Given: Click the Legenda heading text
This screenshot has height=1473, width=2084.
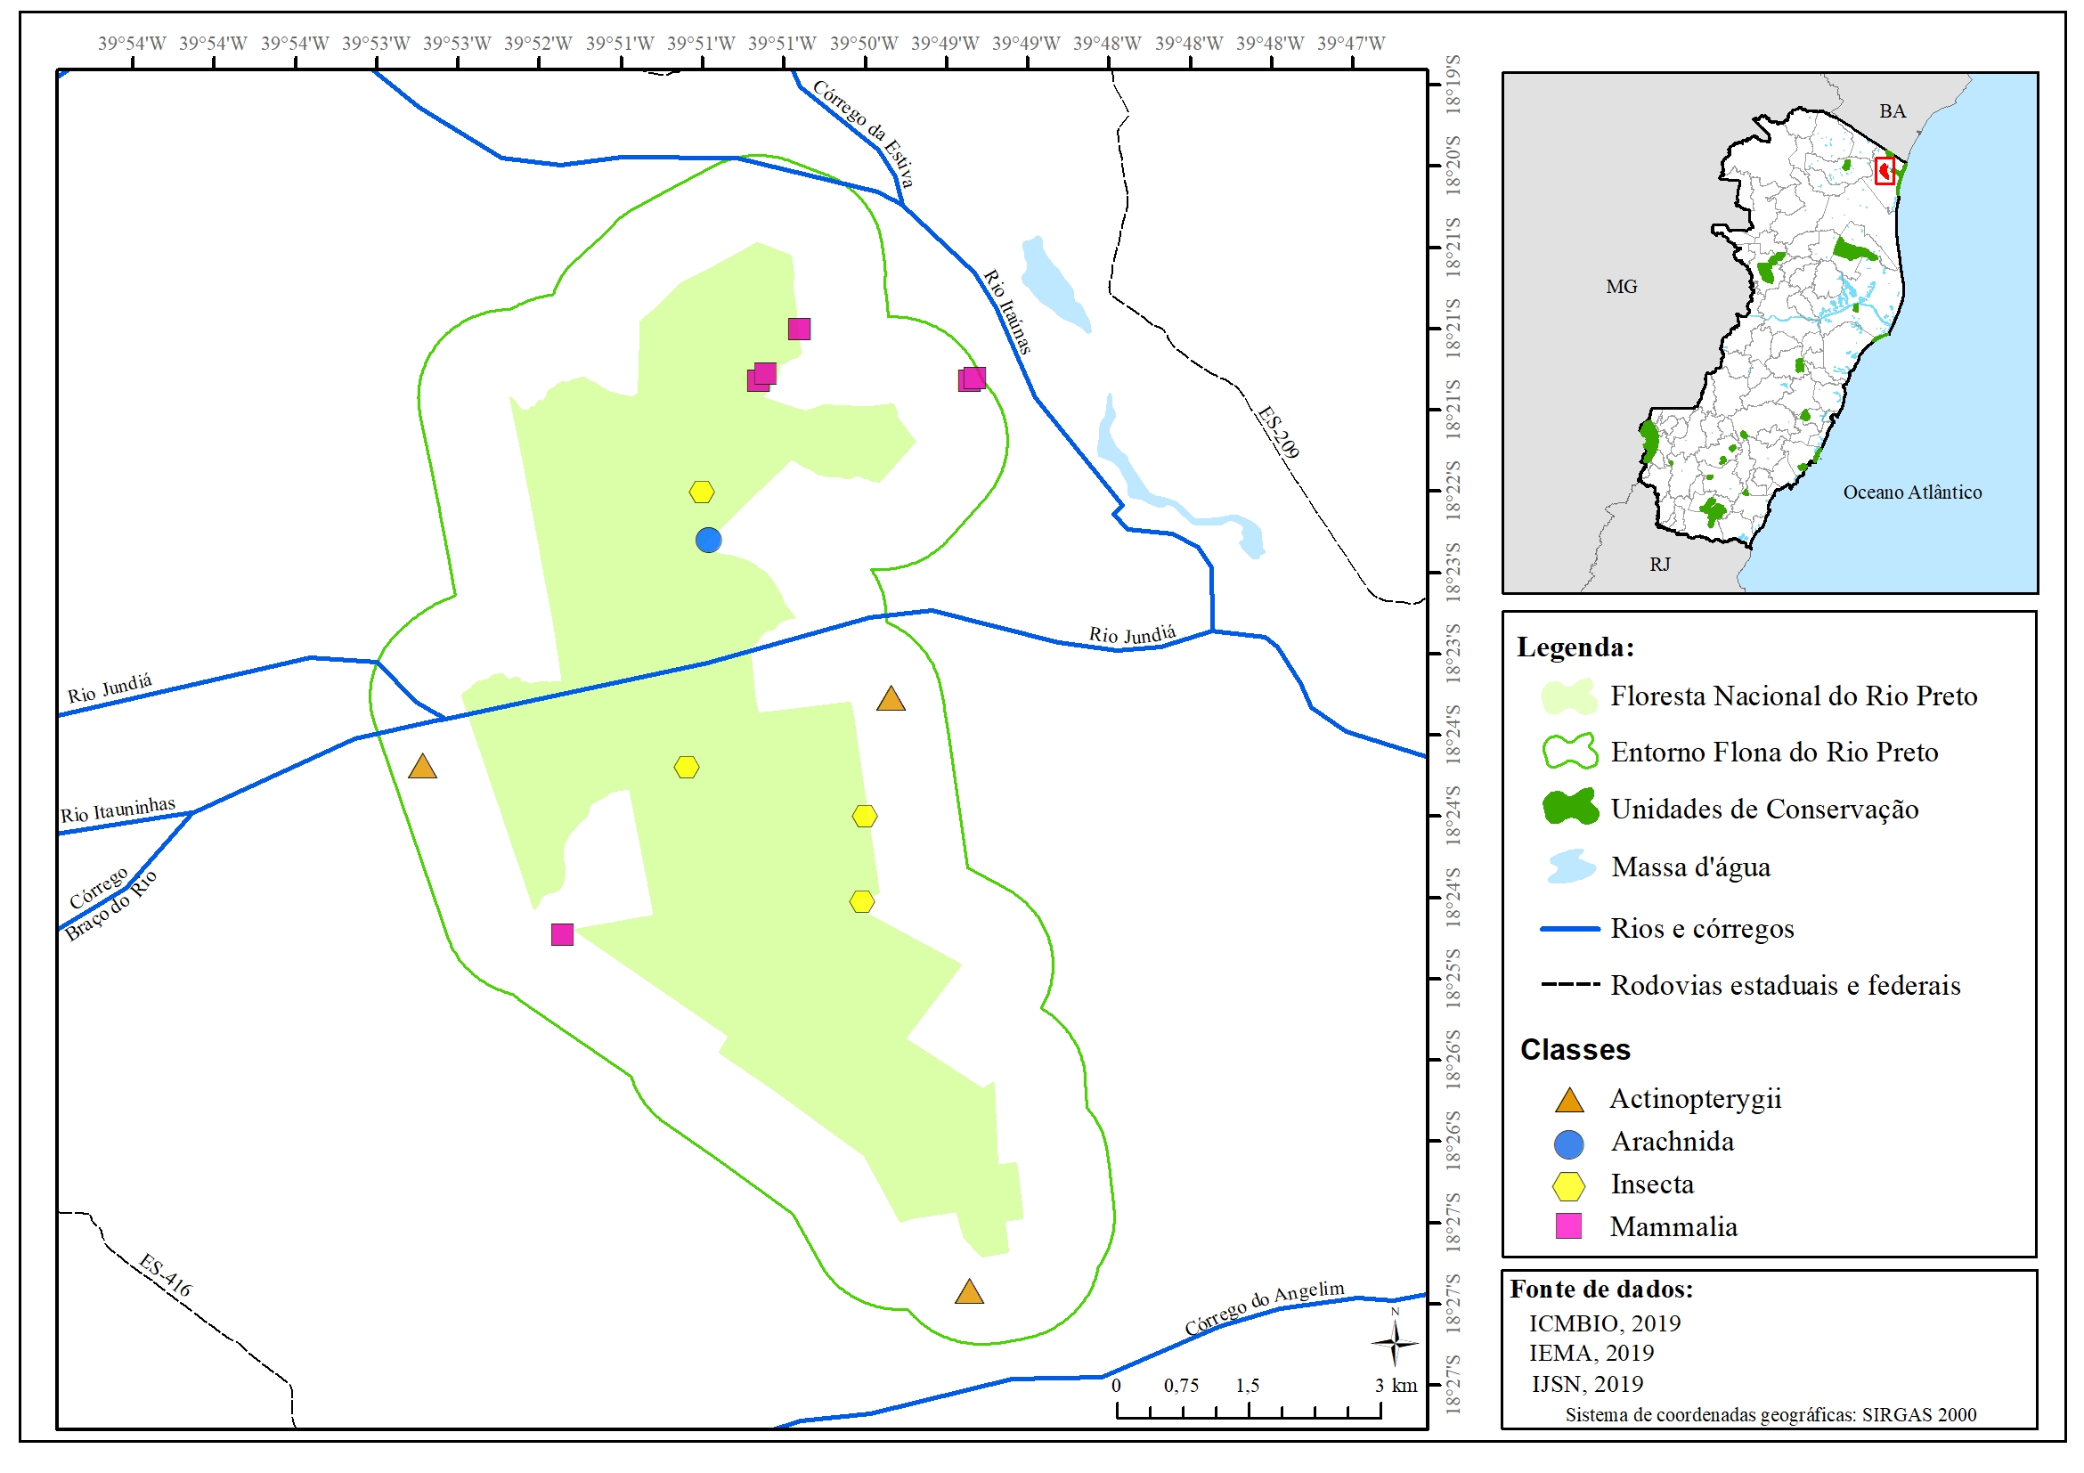Looking at the screenshot, I should (x=1575, y=647).
